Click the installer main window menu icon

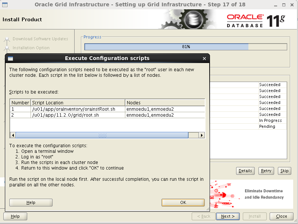point(5,4)
